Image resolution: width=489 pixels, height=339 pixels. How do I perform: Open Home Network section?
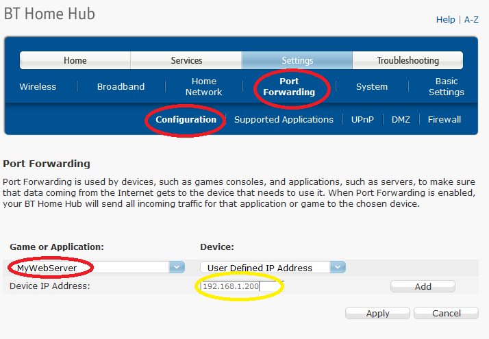coord(203,87)
